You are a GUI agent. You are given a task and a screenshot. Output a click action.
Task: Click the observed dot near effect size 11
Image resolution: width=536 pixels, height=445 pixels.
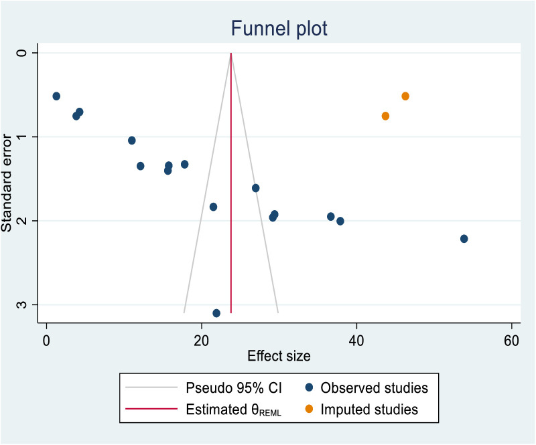pos(131,141)
